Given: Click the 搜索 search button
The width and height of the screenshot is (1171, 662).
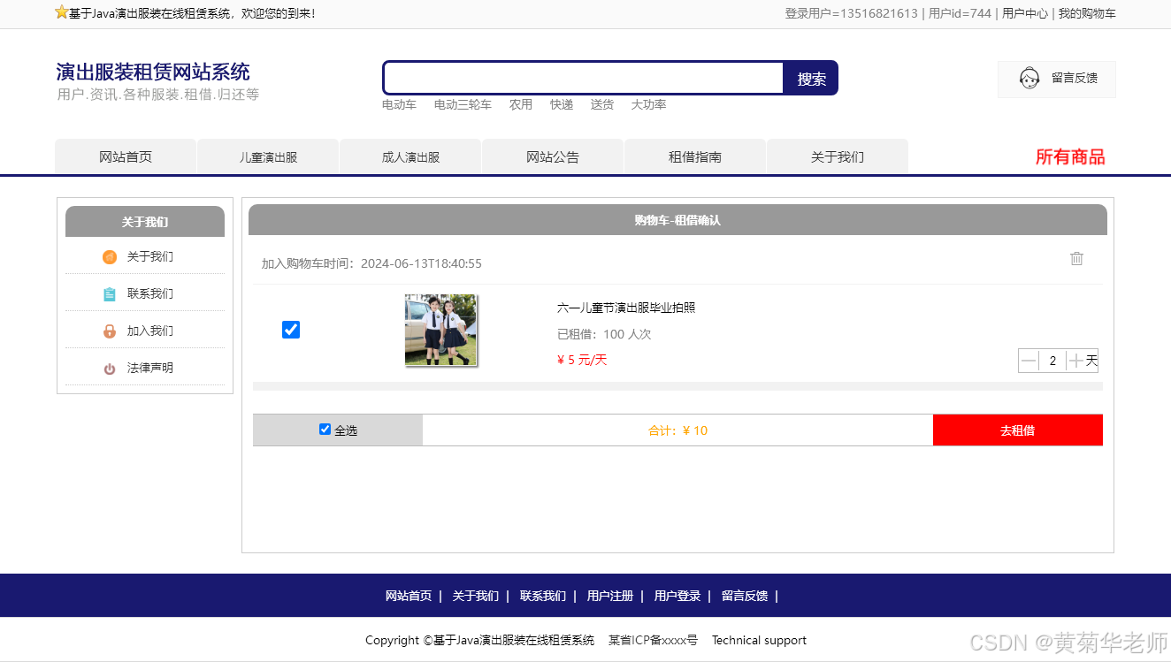Looking at the screenshot, I should point(811,79).
